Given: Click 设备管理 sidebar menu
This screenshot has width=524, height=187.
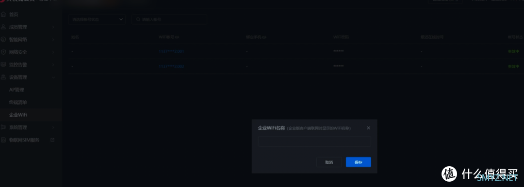Looking at the screenshot, I should [x=18, y=77].
